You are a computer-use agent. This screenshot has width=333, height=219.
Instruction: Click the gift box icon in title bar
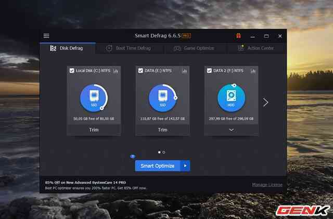pos(239,36)
